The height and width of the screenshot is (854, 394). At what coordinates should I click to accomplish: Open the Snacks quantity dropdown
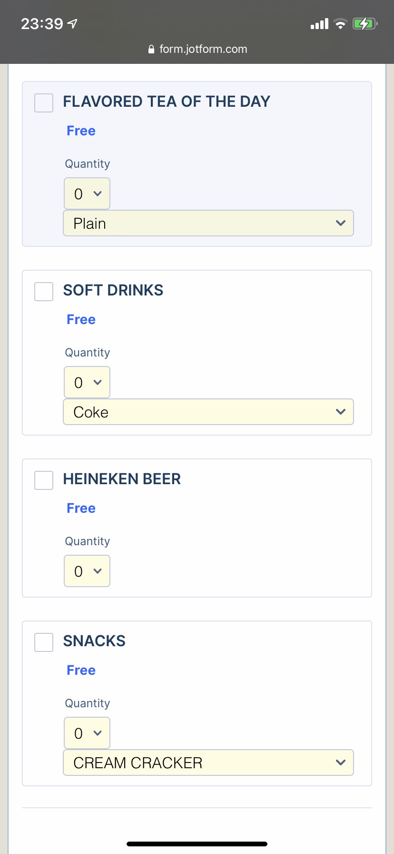(87, 733)
